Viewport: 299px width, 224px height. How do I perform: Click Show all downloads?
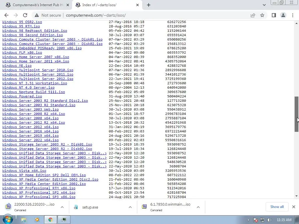[x=277, y=207]
